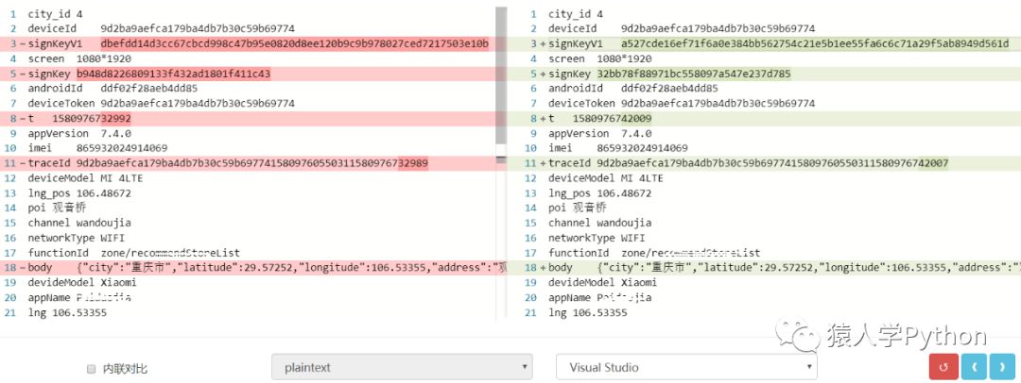
Task: Click right pane networkType WIFI line
Action: coord(597,238)
